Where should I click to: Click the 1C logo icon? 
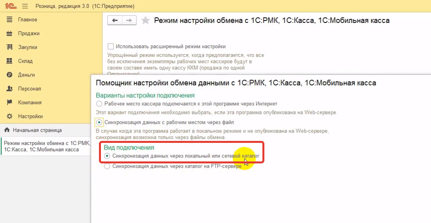(x=11, y=6)
